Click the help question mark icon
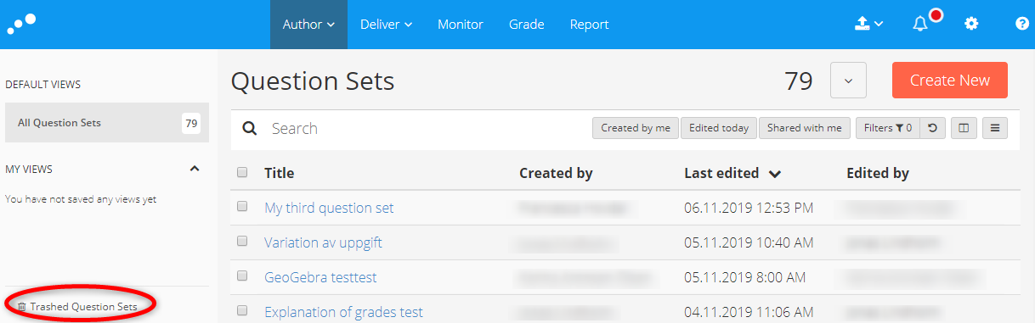 1022,24
